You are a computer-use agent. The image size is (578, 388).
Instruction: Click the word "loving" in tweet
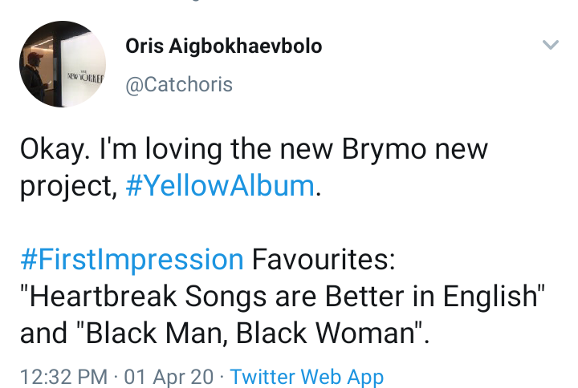184,150
